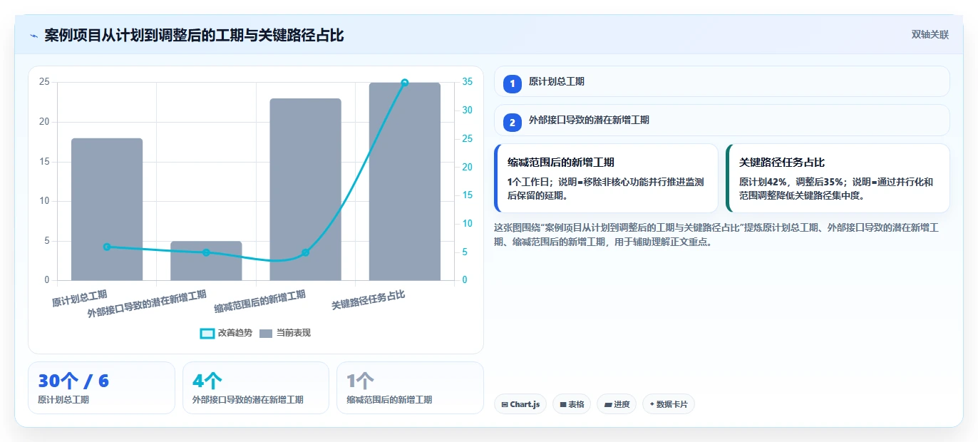Click the 原计划总工期 bar in the chart
The height and width of the screenshot is (442, 978).
pos(107,209)
